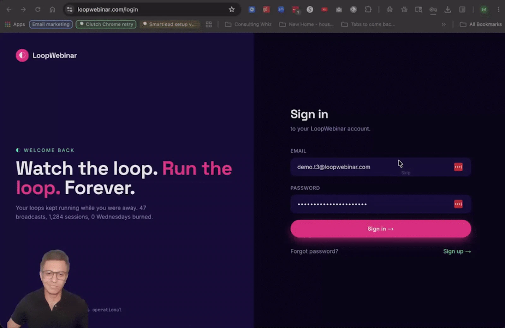The height and width of the screenshot is (328, 505).
Task: Click password manager icon in Password field
Action: [458, 204]
